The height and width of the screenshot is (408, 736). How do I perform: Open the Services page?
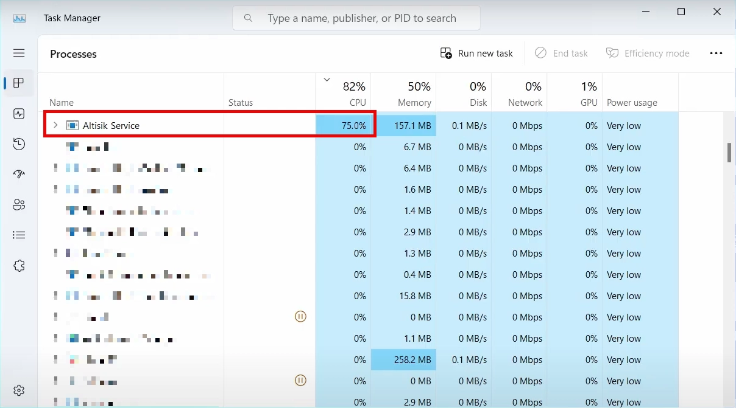(19, 265)
